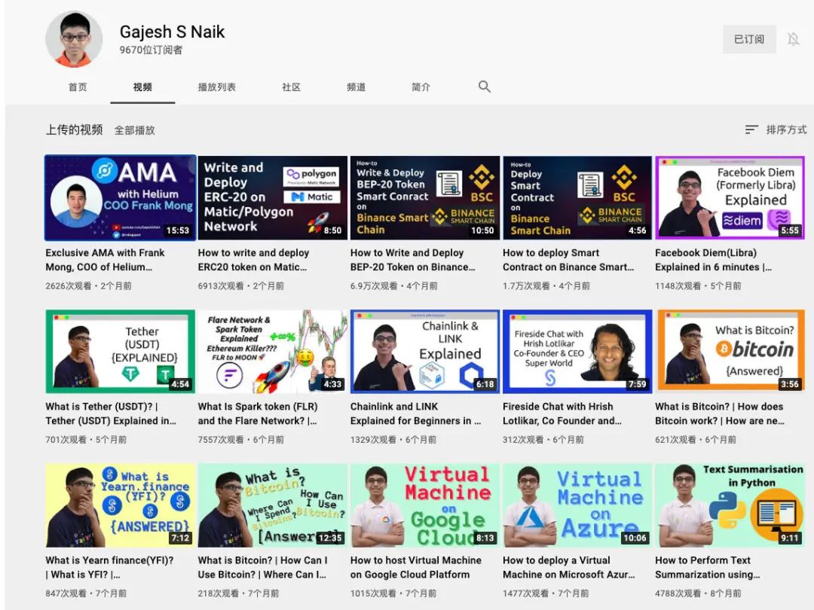This screenshot has height=610, width=814.
Task: Click the Gajesh S Naik channel name
Action: (172, 32)
